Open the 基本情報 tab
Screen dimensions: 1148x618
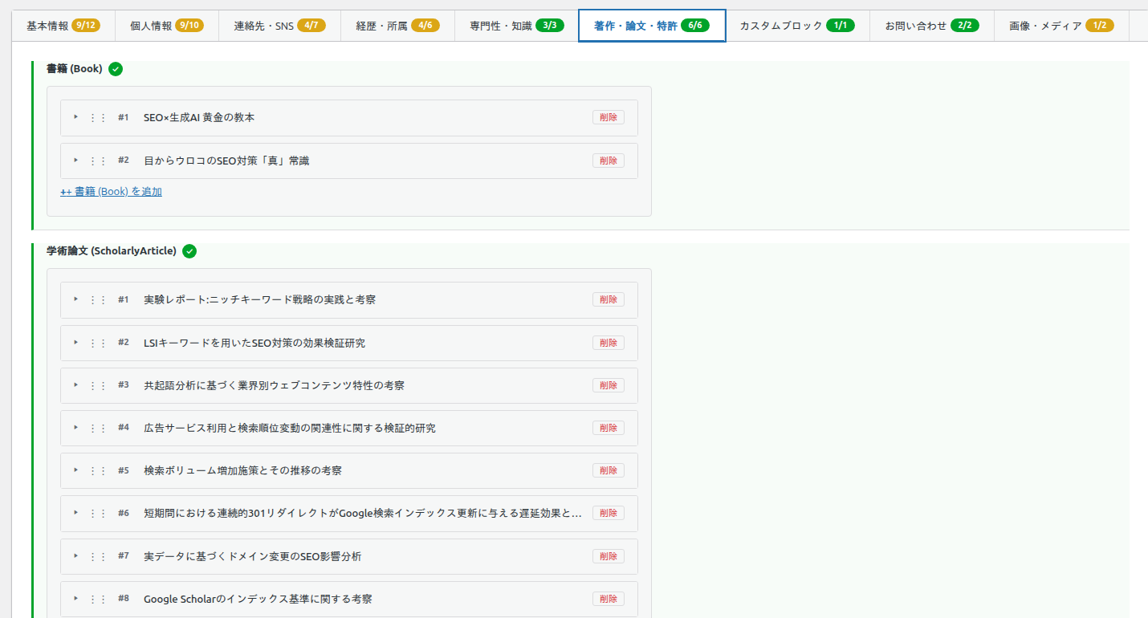63,26
